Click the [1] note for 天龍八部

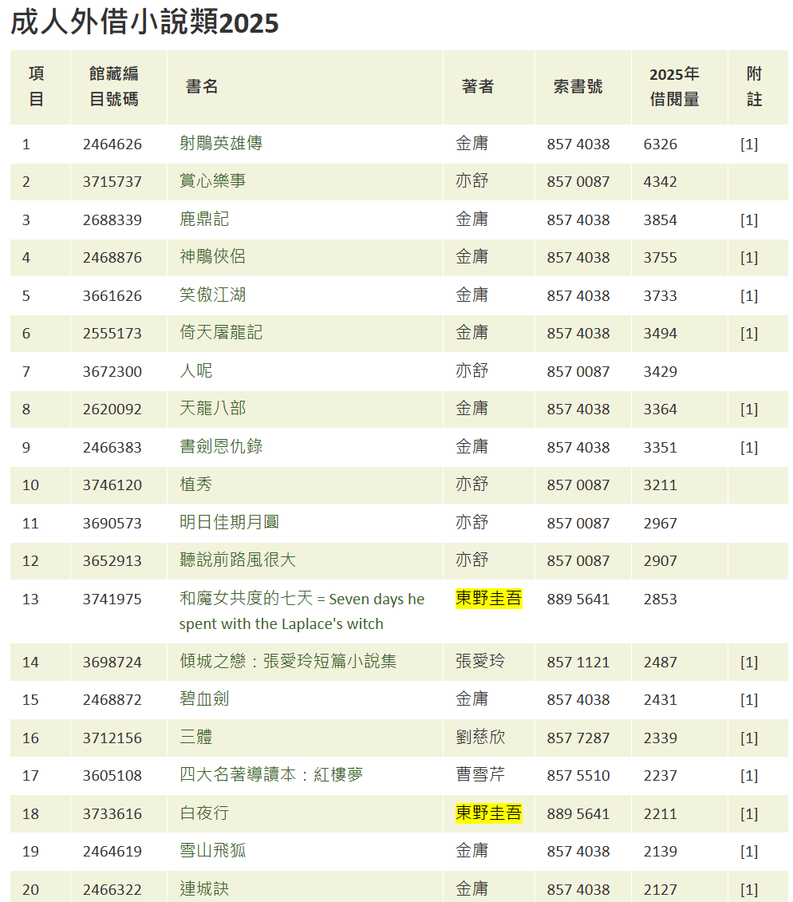(x=748, y=409)
